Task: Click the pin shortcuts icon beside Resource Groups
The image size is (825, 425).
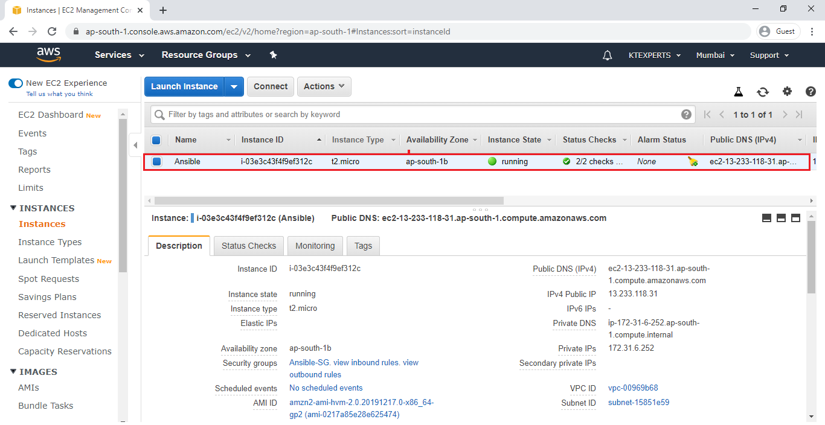Action: [x=273, y=55]
